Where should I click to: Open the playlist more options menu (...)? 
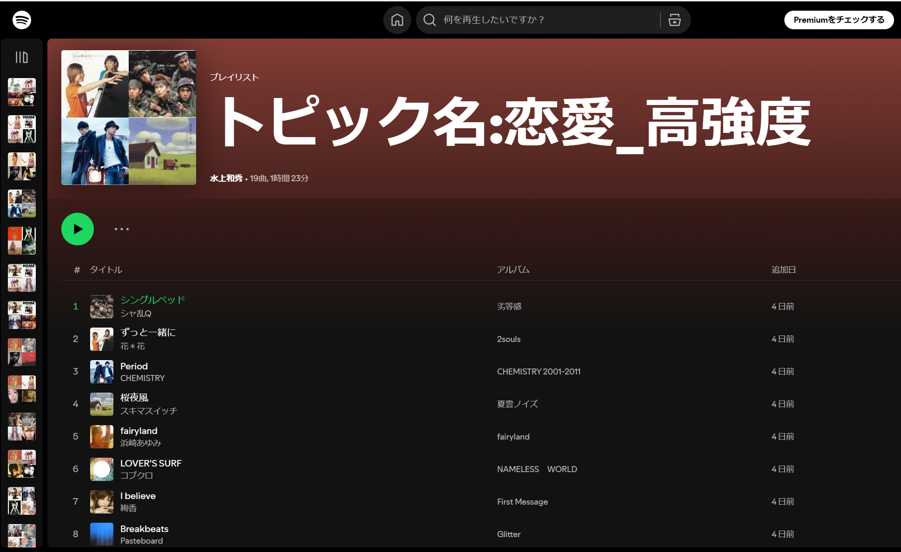(121, 229)
